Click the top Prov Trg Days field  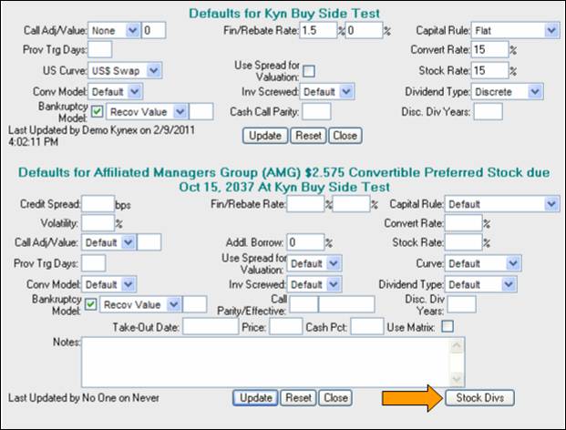click(100, 49)
